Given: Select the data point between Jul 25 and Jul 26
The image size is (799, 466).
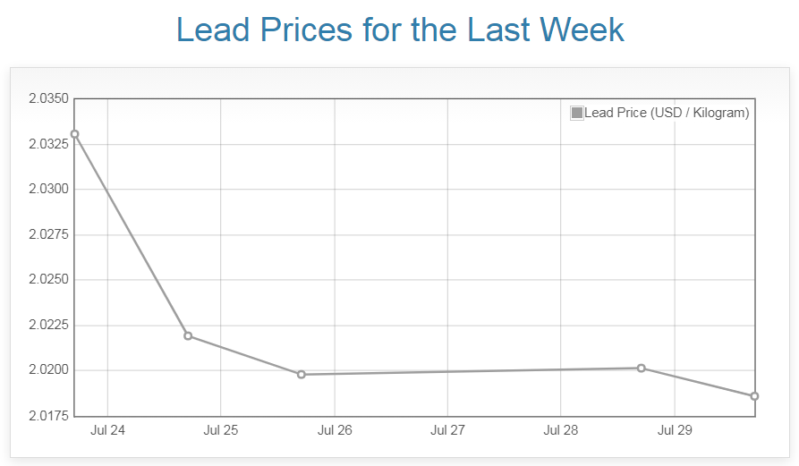Looking at the screenshot, I should click(x=302, y=374).
